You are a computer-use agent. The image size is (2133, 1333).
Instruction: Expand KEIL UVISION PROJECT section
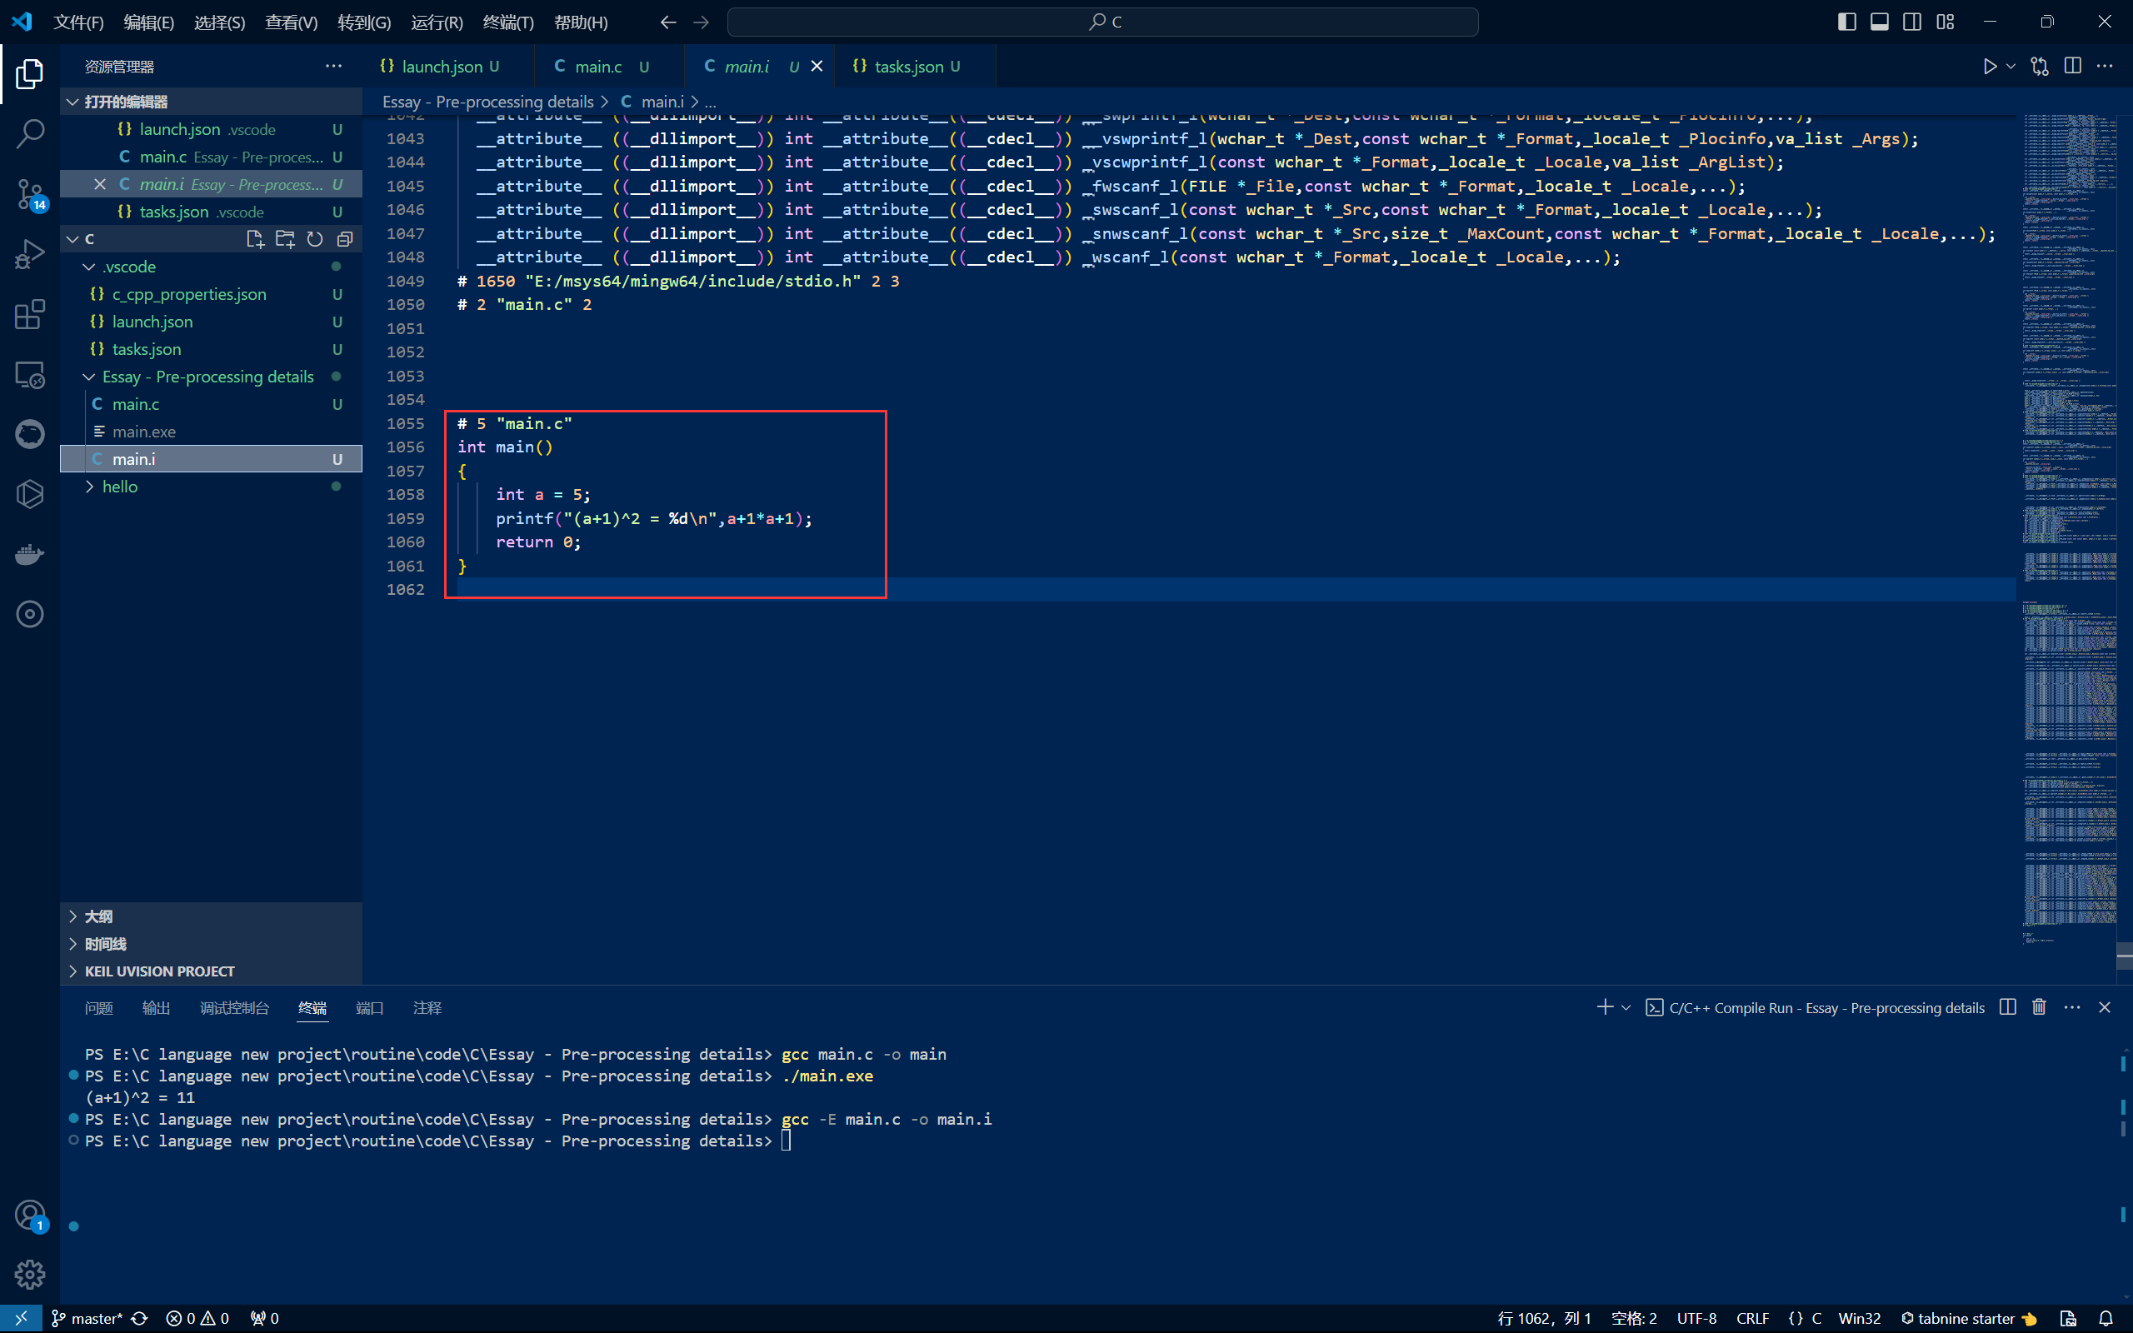point(212,971)
